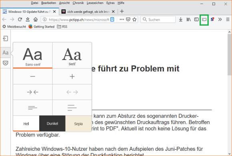Viewport: 232px width, 156px height.
Task: Open the Extras menu
Action: click(110, 3)
